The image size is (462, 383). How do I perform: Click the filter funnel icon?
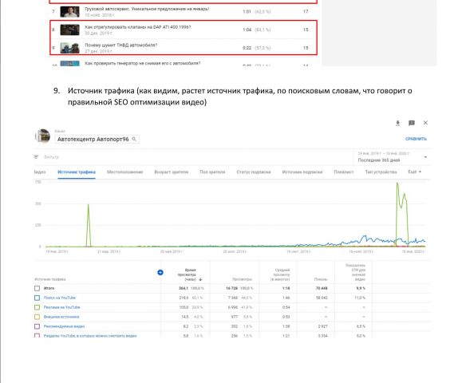(x=36, y=157)
